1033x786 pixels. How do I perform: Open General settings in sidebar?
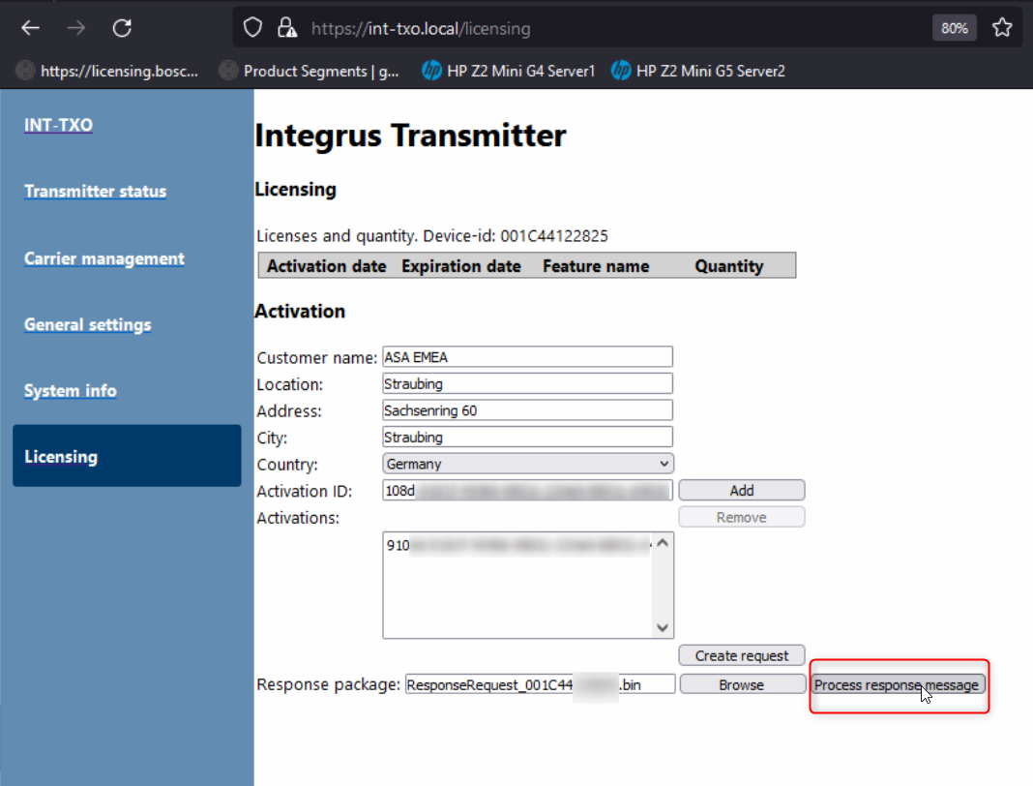pos(87,324)
